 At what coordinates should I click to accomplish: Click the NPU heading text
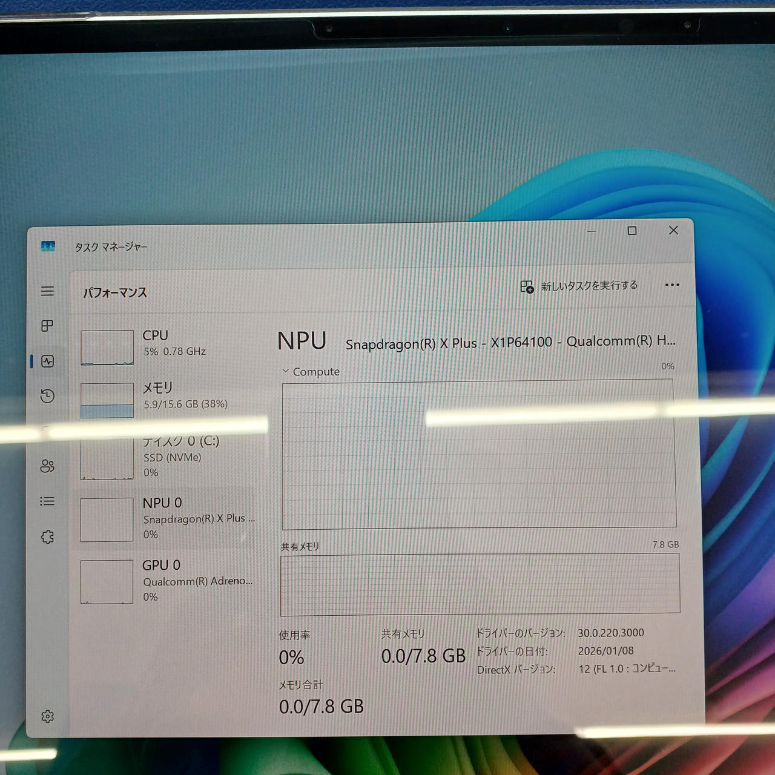coord(302,341)
